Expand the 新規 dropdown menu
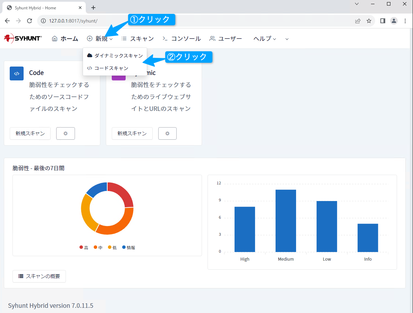Image resolution: width=413 pixels, height=313 pixels. point(100,39)
